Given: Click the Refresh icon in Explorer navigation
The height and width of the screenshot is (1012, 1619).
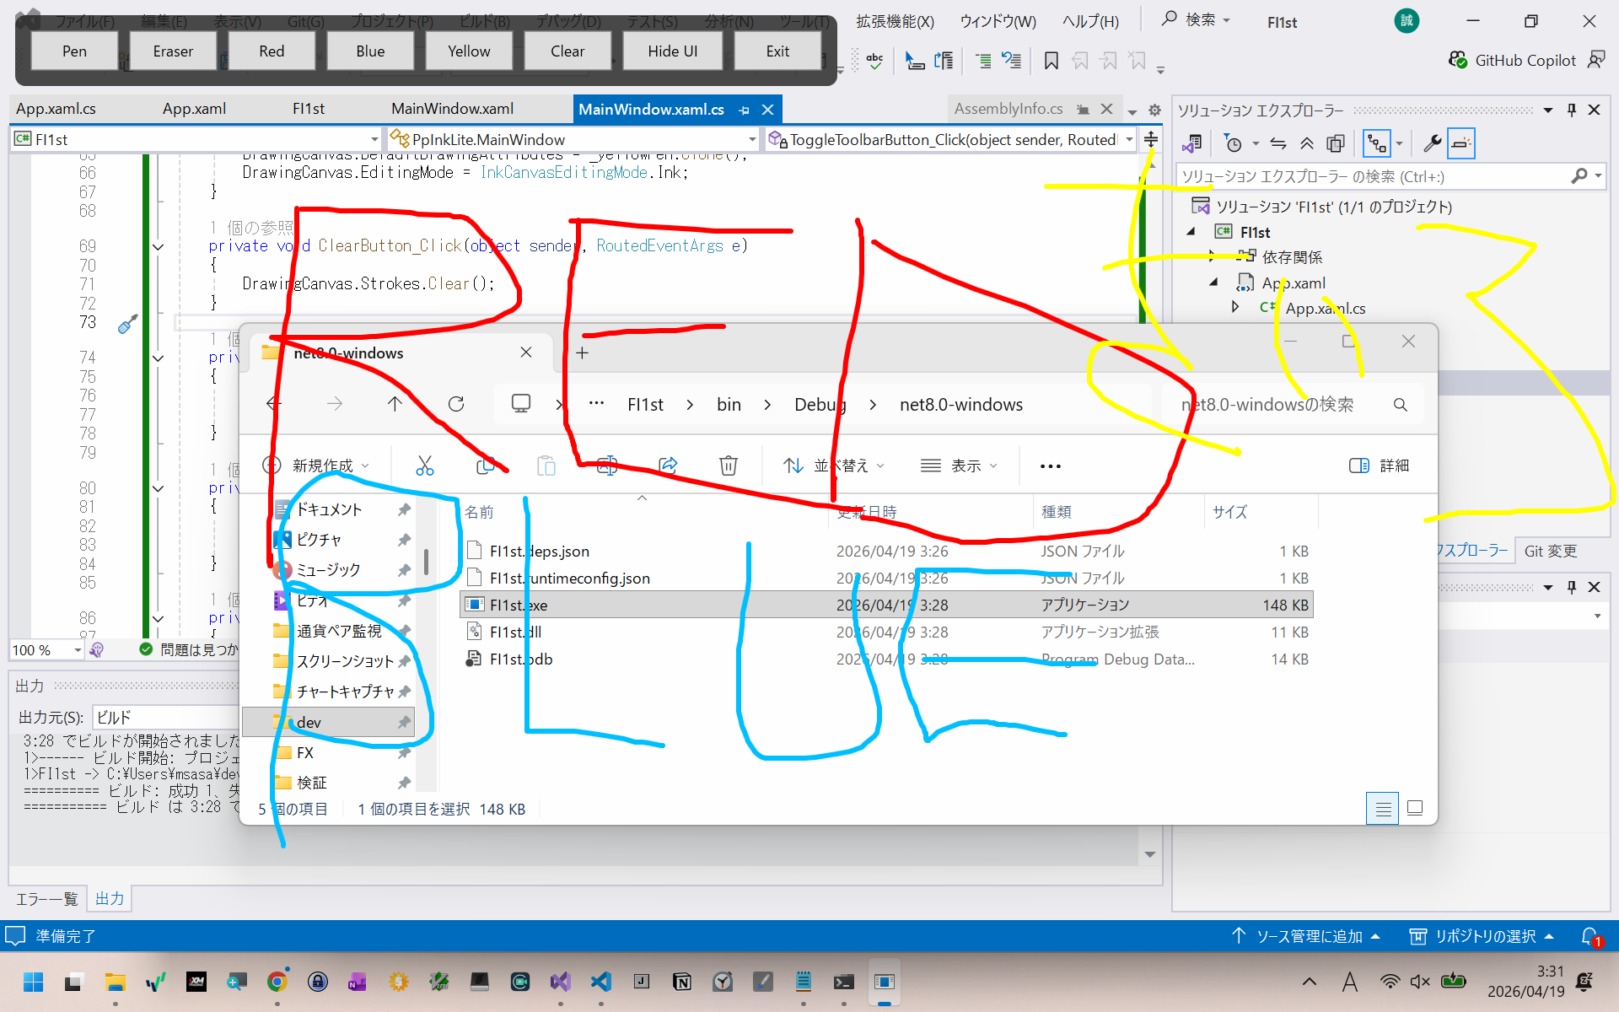Looking at the screenshot, I should [x=456, y=404].
